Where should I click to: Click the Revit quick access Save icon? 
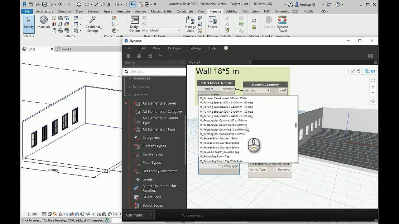pos(45,4)
